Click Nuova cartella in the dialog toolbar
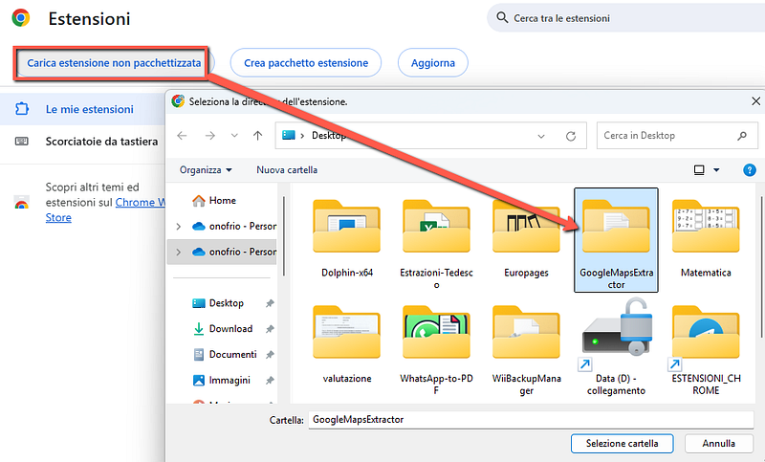765x462 pixels. [287, 169]
